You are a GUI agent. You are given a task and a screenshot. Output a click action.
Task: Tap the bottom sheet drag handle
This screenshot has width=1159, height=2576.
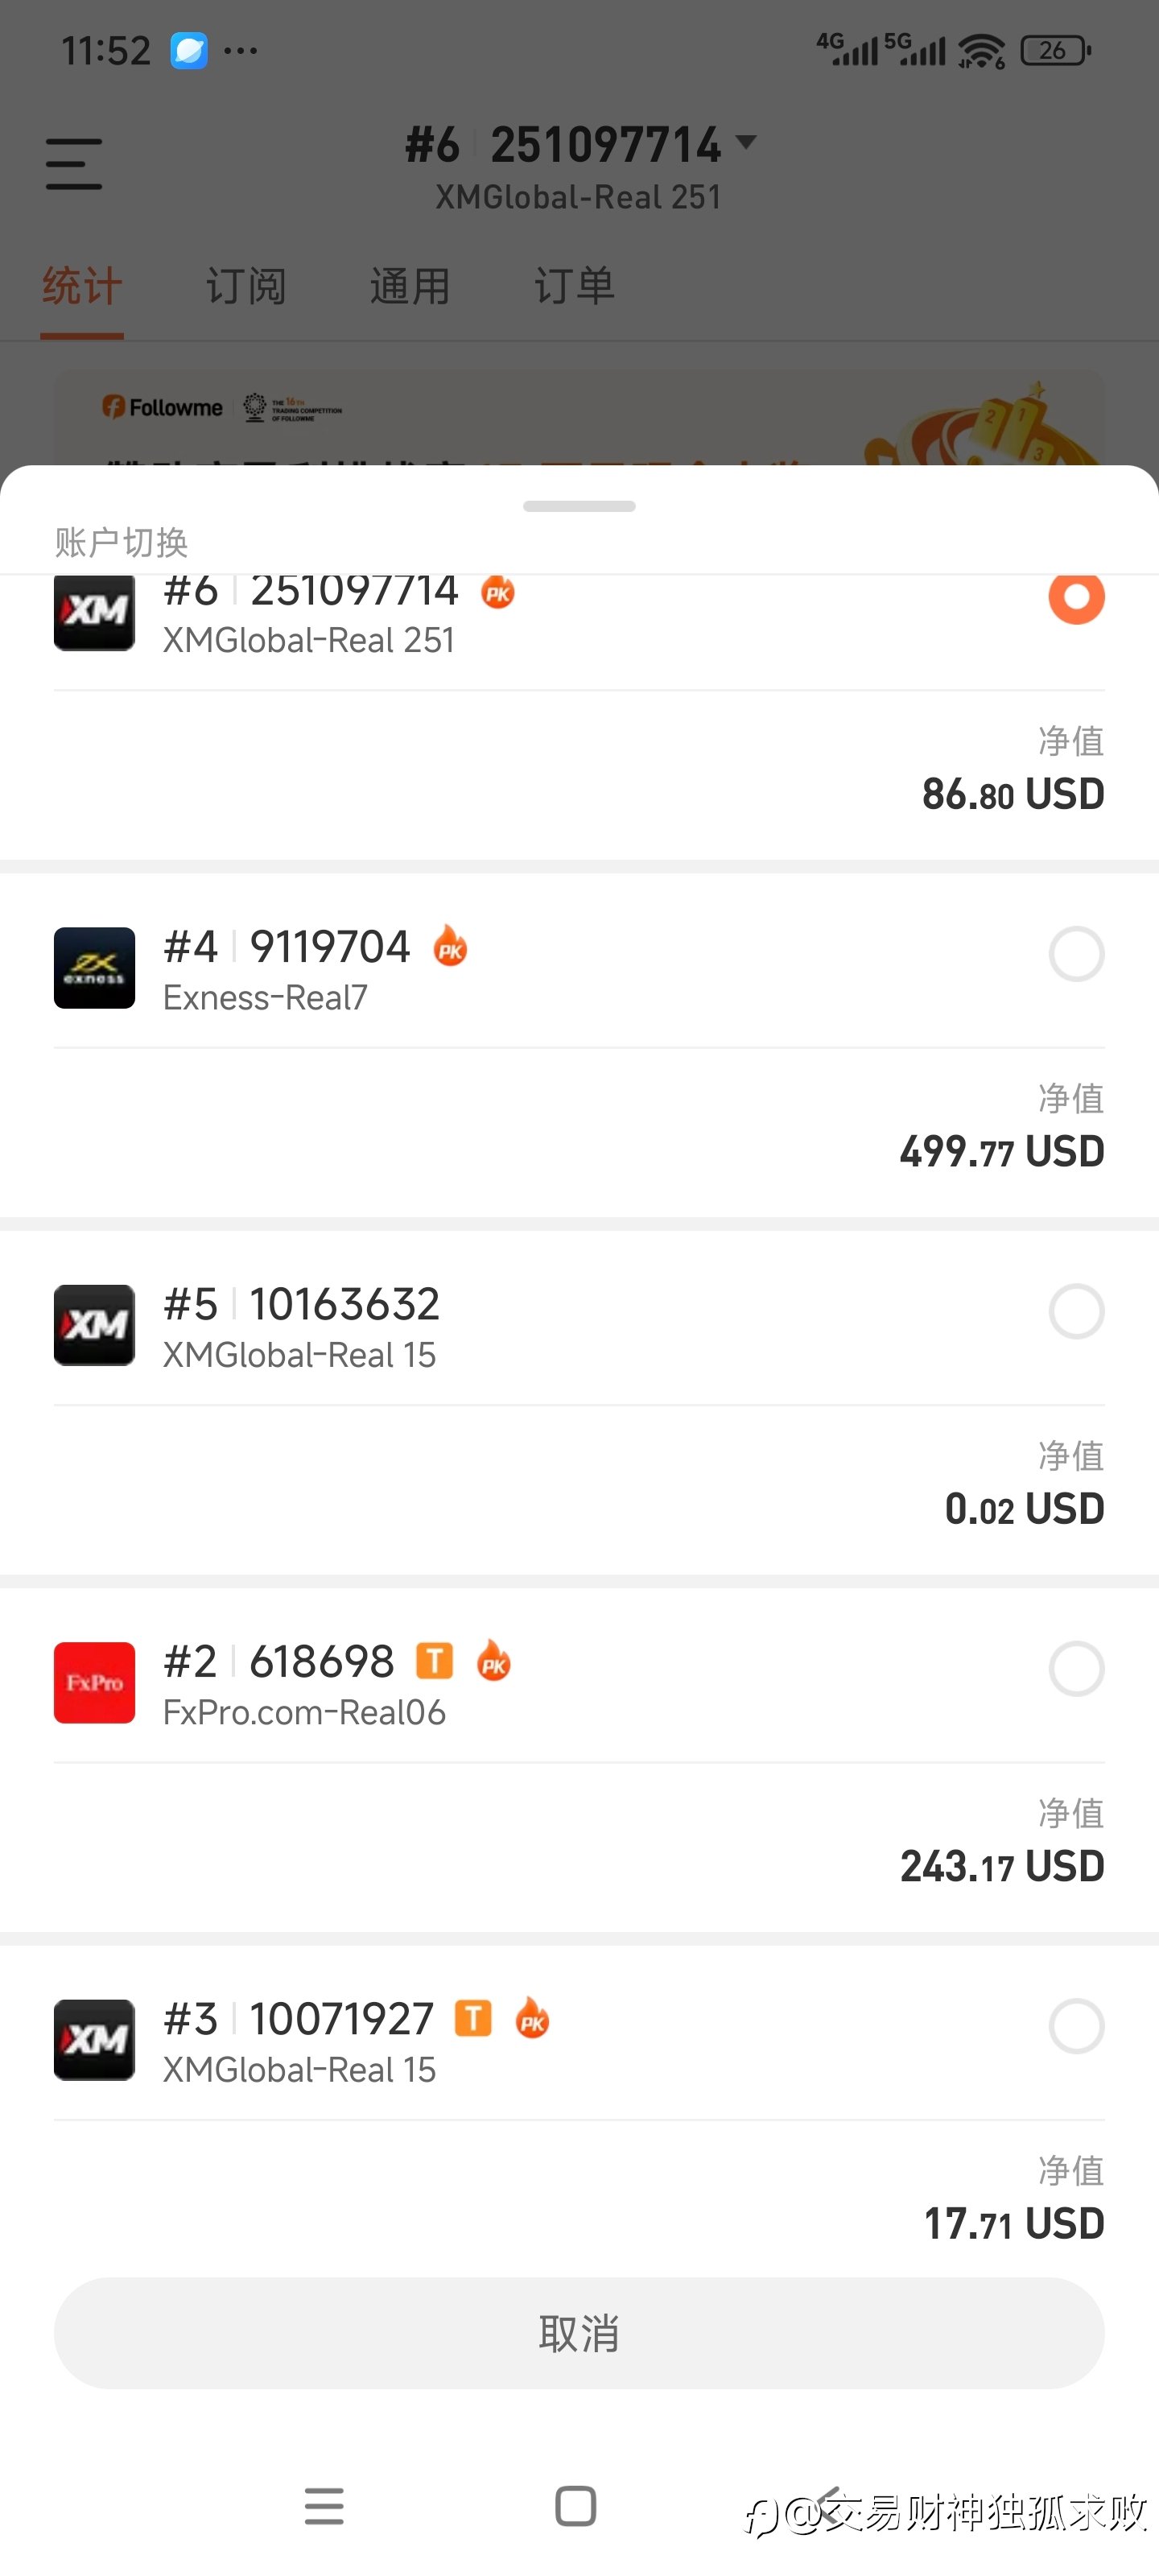(579, 506)
